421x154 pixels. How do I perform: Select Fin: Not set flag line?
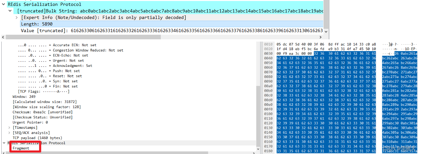tap(48, 86)
